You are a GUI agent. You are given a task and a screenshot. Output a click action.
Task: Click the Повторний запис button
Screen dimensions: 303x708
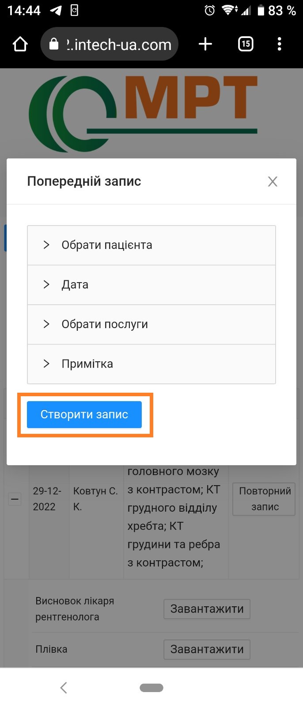[264, 499]
